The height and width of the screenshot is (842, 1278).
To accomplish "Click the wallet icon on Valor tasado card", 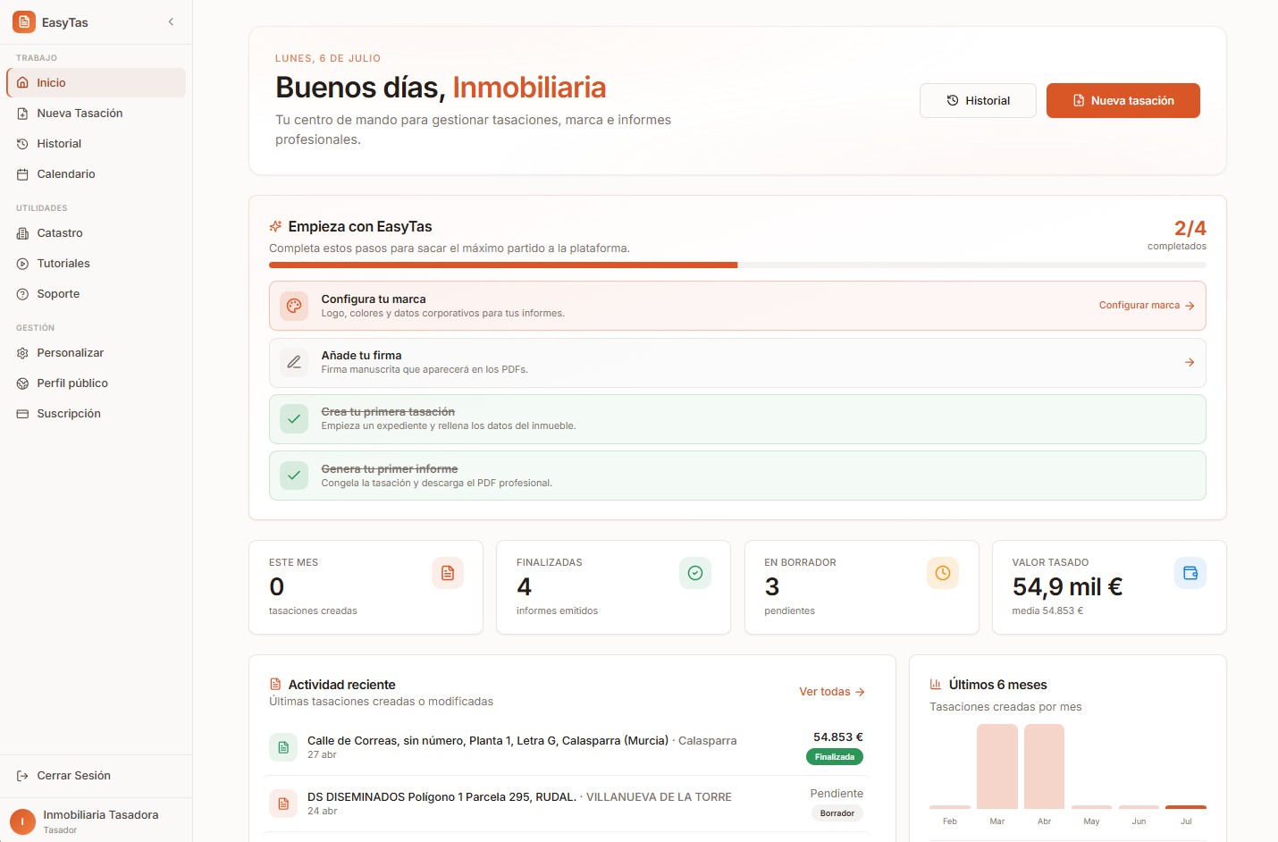I will coord(1190,573).
